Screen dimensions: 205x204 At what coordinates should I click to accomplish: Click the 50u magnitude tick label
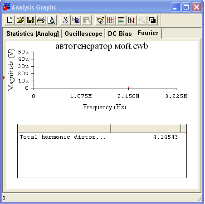click(x=23, y=52)
